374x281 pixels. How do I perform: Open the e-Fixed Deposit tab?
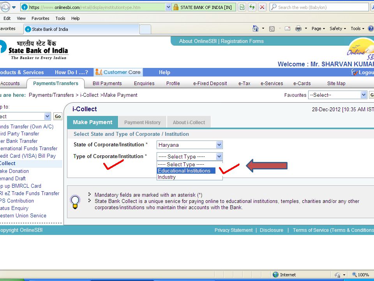210,84
